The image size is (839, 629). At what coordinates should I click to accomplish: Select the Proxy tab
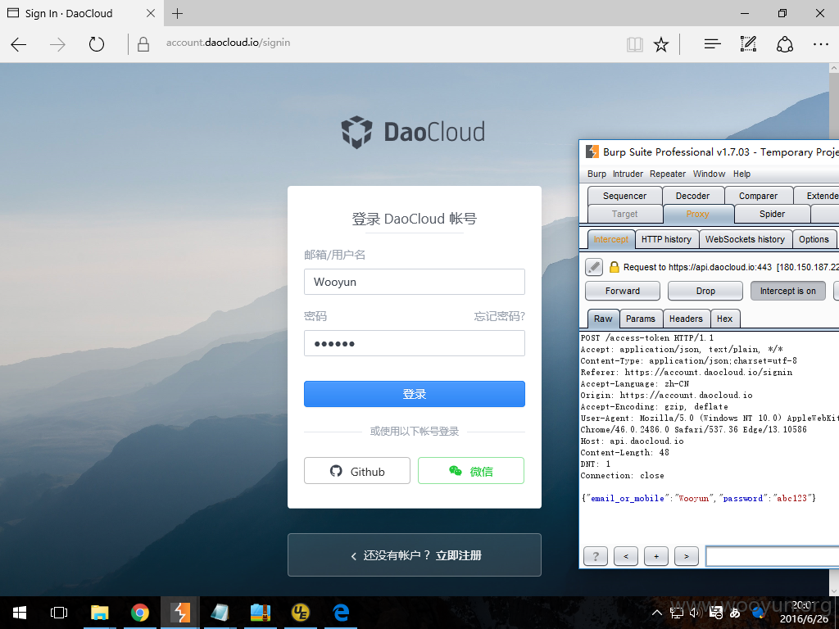[698, 214]
